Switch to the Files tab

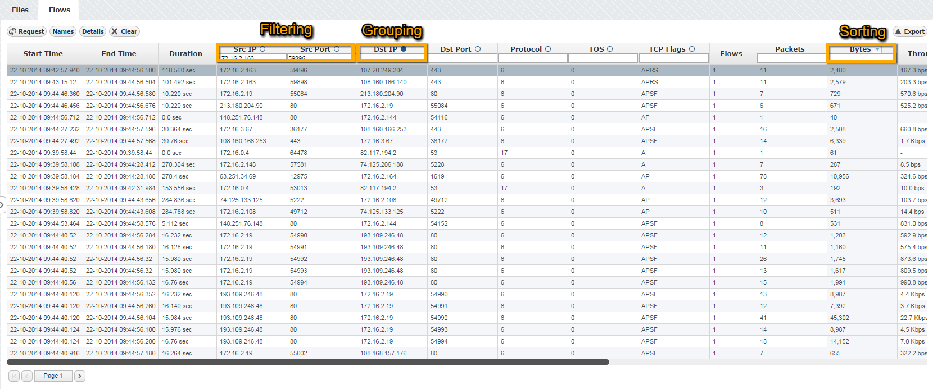[20, 10]
